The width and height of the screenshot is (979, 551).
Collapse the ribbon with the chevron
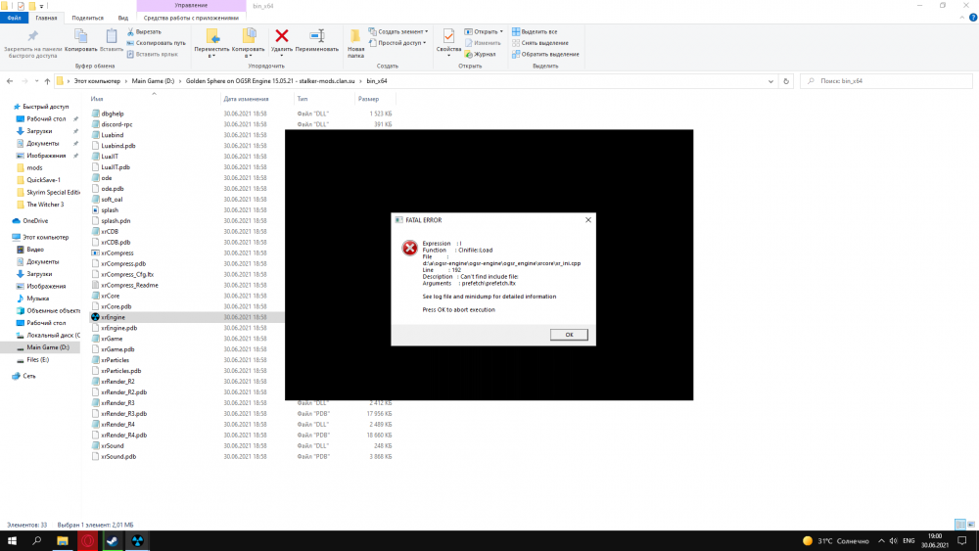click(962, 18)
